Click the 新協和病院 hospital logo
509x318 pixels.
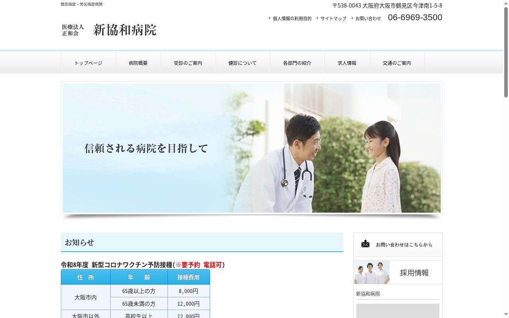(109, 30)
